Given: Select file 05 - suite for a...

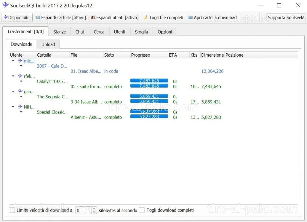Looking at the screenshot, I should coord(86,87).
